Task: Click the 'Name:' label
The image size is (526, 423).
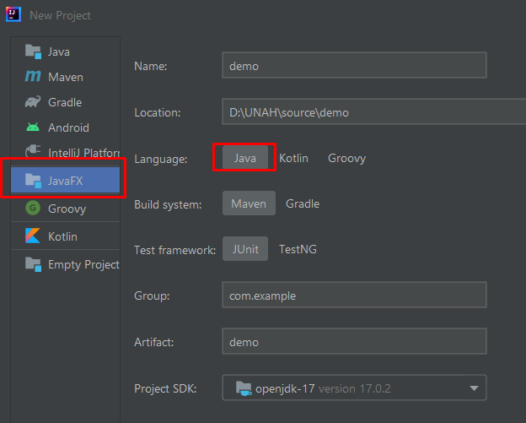Action: (150, 66)
